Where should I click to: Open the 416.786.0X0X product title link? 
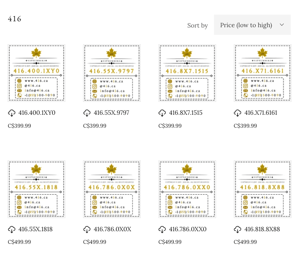click(x=112, y=229)
